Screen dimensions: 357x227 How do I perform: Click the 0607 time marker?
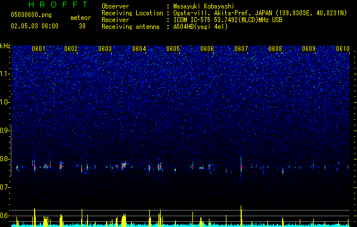pos(241,49)
